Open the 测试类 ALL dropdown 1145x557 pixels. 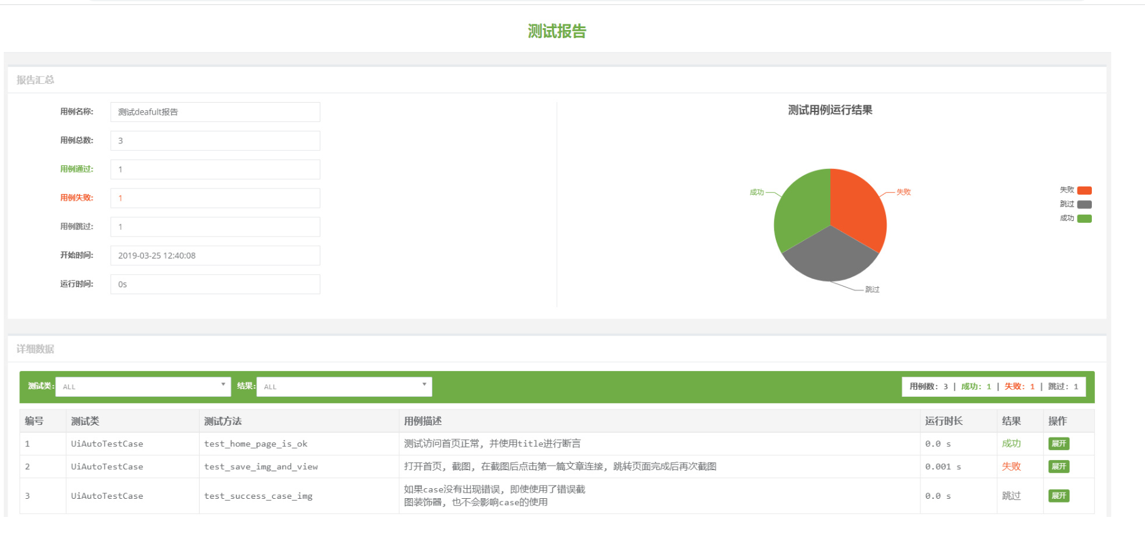pyautogui.click(x=143, y=386)
